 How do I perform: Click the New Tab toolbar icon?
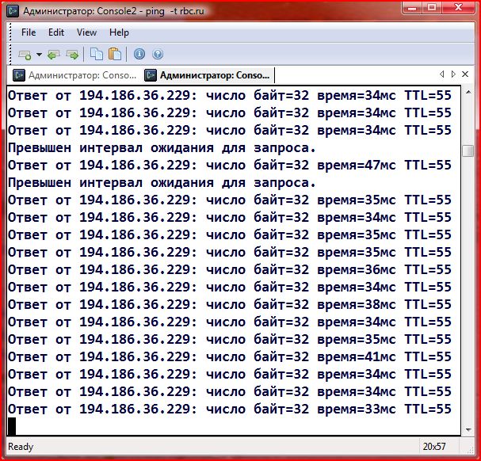click(x=25, y=55)
